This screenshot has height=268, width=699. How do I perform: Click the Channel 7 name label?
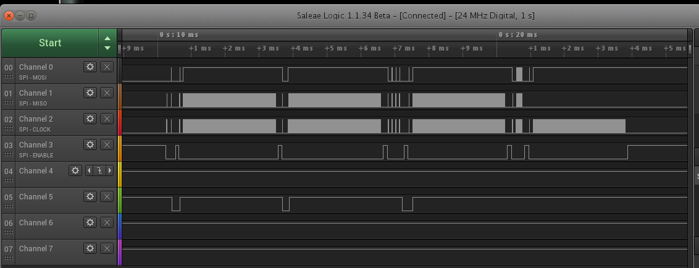(36, 248)
